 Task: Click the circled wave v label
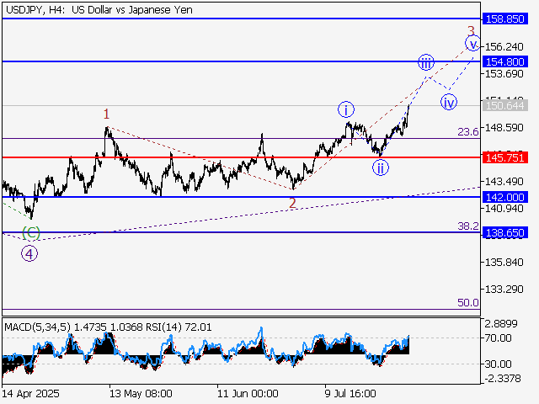point(472,44)
